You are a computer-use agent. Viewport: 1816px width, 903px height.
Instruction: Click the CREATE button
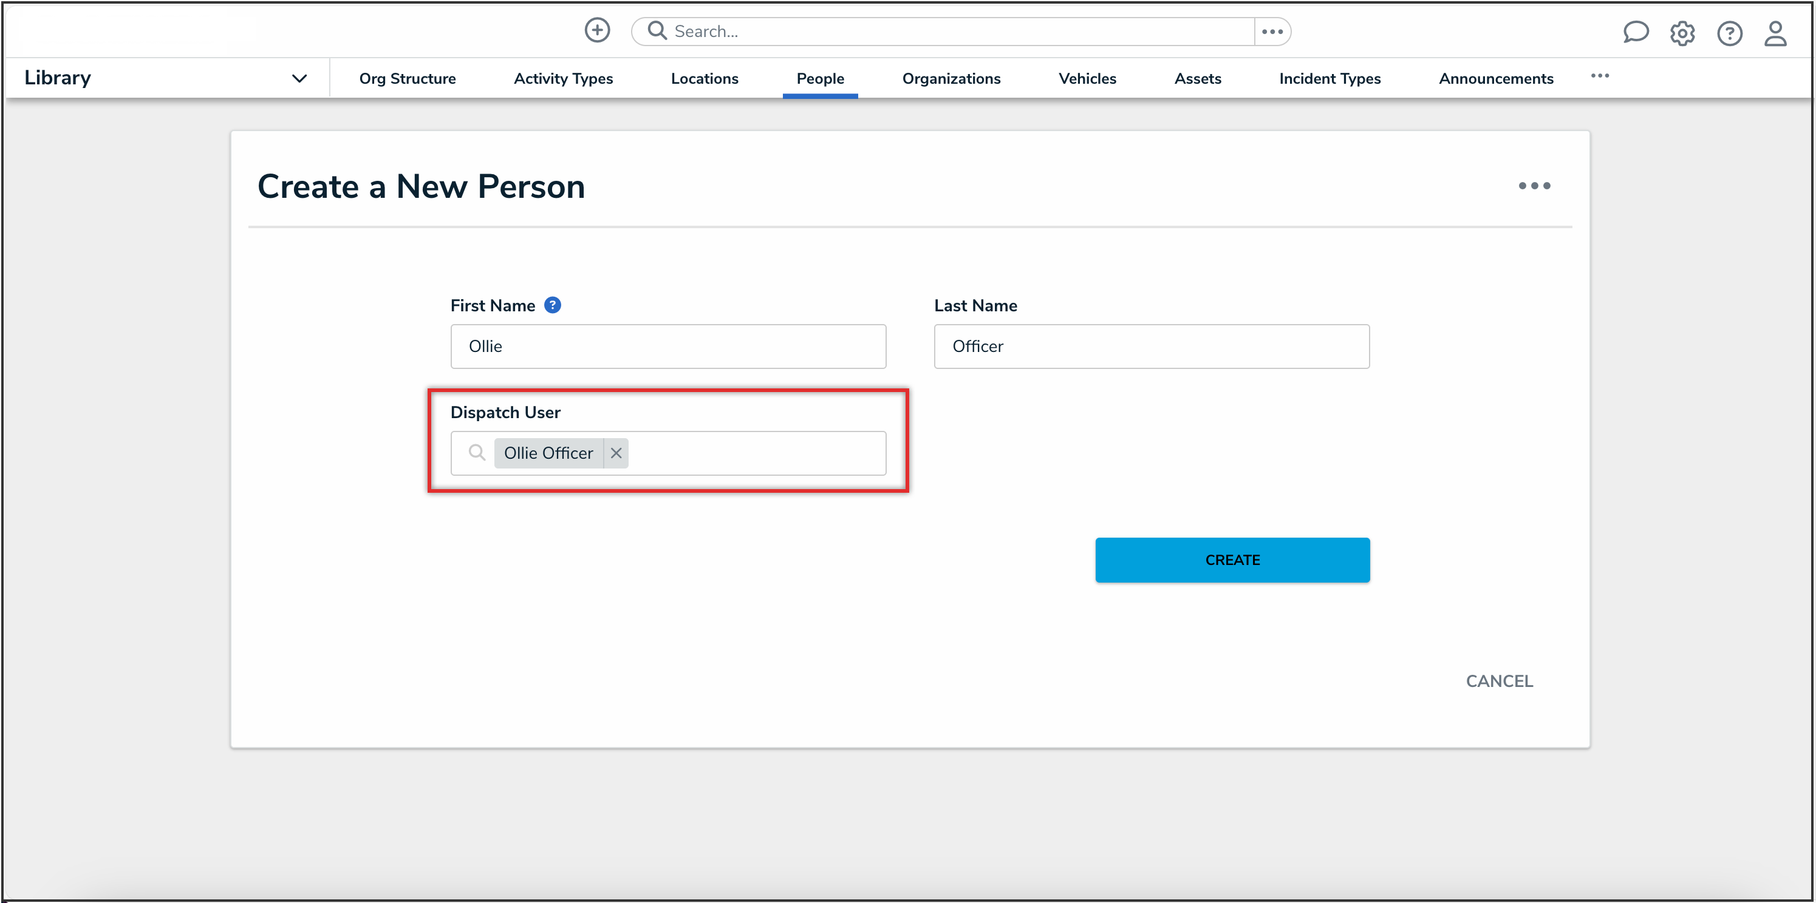pos(1232,560)
